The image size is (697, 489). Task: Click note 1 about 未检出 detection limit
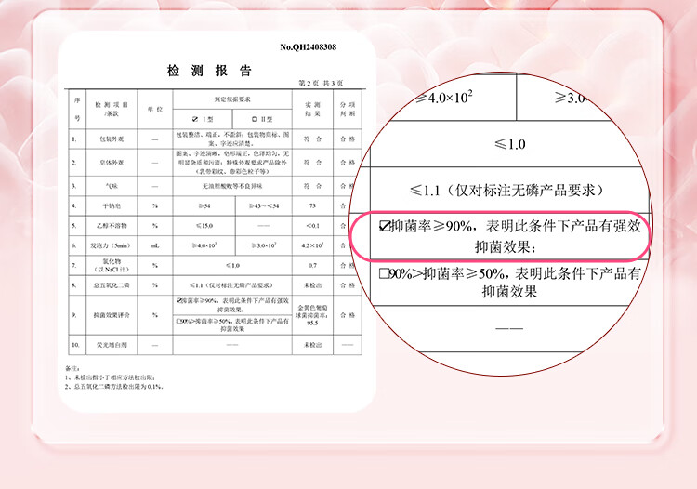[x=110, y=377]
